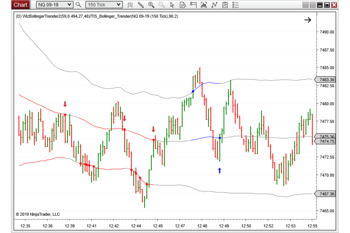Click the 12:55 time axis label
350x233 pixels.
coord(312,226)
